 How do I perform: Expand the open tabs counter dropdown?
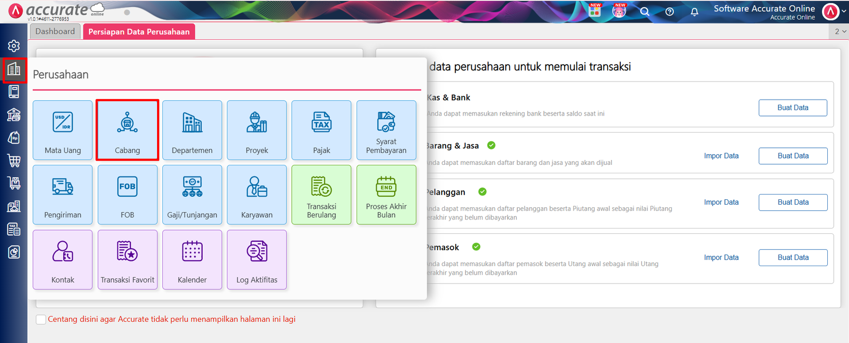click(841, 31)
